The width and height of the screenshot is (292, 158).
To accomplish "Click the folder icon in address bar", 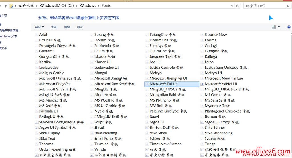I will click(x=11, y=6).
